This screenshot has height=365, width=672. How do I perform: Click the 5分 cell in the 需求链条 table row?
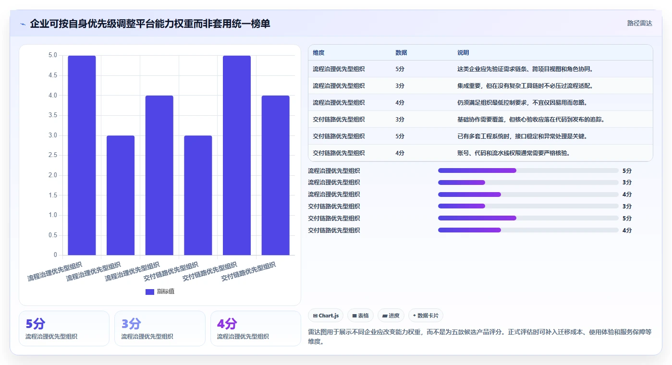(x=400, y=69)
